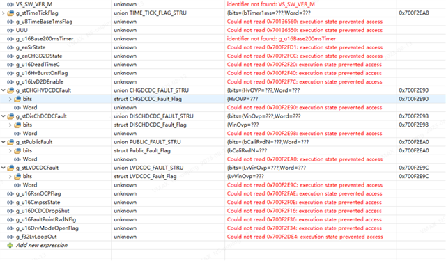Click the g_u8TimeBase1msFlag variable icon

coord(10,22)
